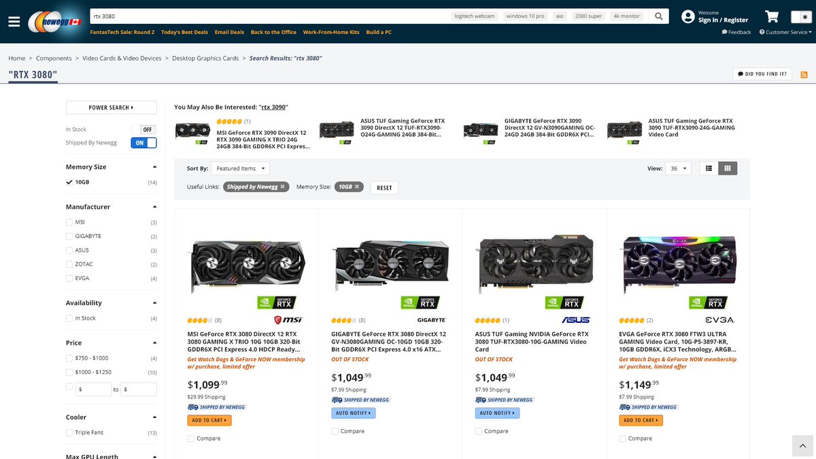Click the rtx 3090 suggestion link
Image resolution: width=816 pixels, height=459 pixels.
(273, 107)
